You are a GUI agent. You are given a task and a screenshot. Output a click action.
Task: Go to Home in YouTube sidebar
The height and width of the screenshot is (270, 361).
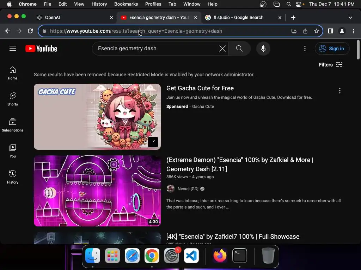pyautogui.click(x=13, y=73)
